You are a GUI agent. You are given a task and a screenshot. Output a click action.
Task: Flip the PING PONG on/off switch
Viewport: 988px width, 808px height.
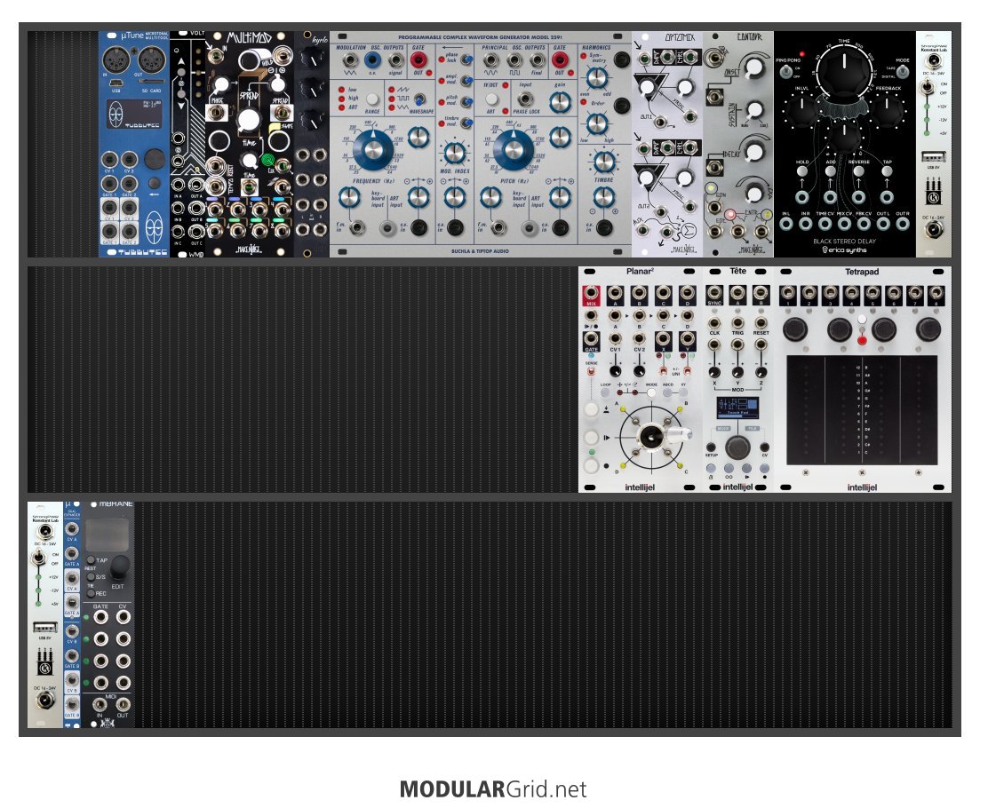point(785,72)
